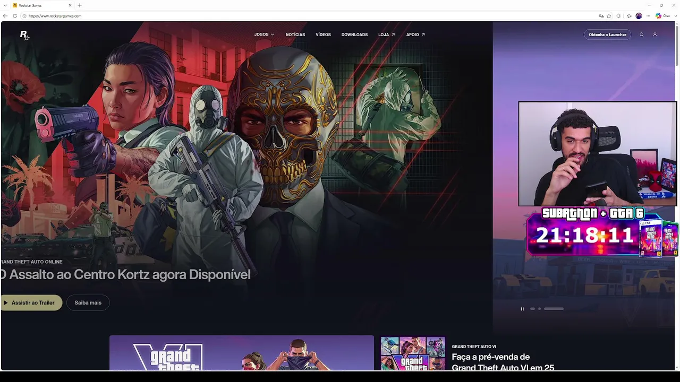Open the browser settings ellipsis menu
Viewport: 680px width, 382px height.
pos(648,16)
